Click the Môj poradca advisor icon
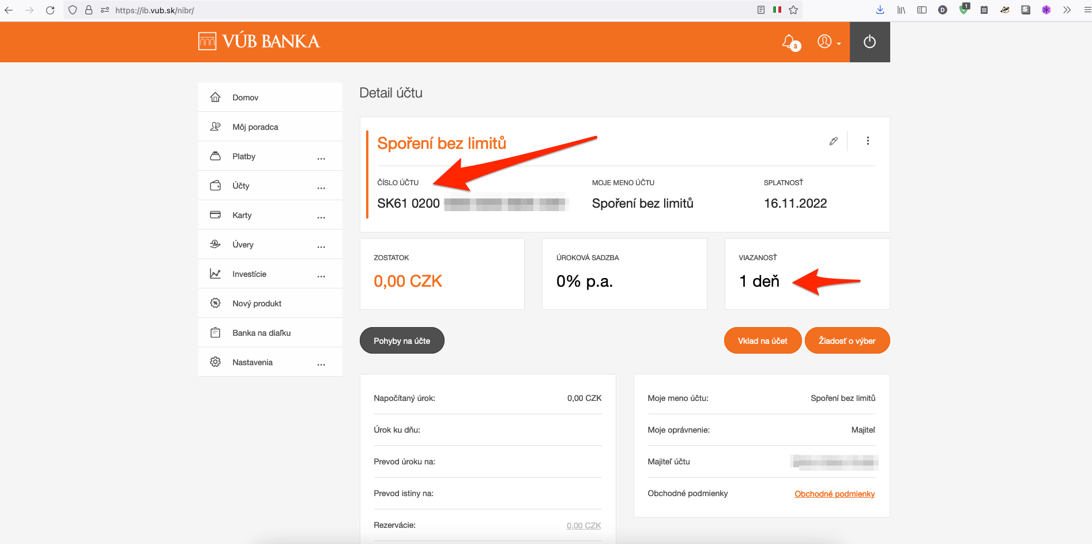 click(x=215, y=126)
